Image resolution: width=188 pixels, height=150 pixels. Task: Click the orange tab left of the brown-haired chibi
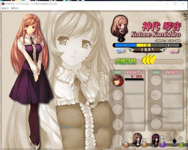pyautogui.click(x=126, y=142)
